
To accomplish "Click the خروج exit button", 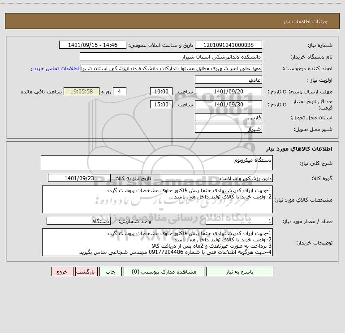I will pyautogui.click(x=62, y=271).
